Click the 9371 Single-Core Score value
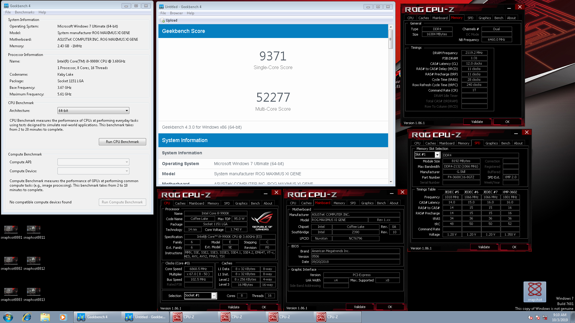 tap(273, 56)
